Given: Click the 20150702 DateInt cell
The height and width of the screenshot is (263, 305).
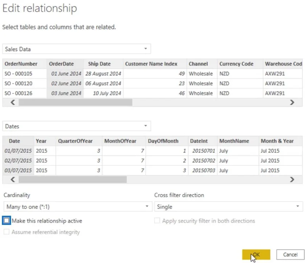Looking at the screenshot, I should [202, 160].
